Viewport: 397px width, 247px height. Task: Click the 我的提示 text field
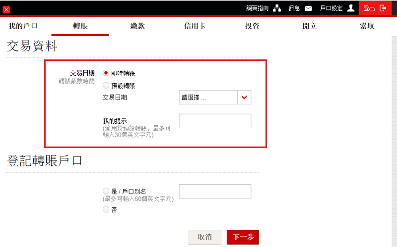tap(215, 121)
